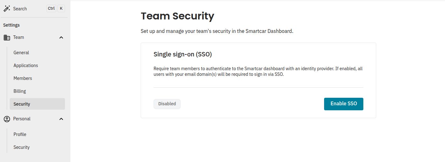Open Security under Personal section
The height and width of the screenshot is (162, 445).
tap(21, 147)
